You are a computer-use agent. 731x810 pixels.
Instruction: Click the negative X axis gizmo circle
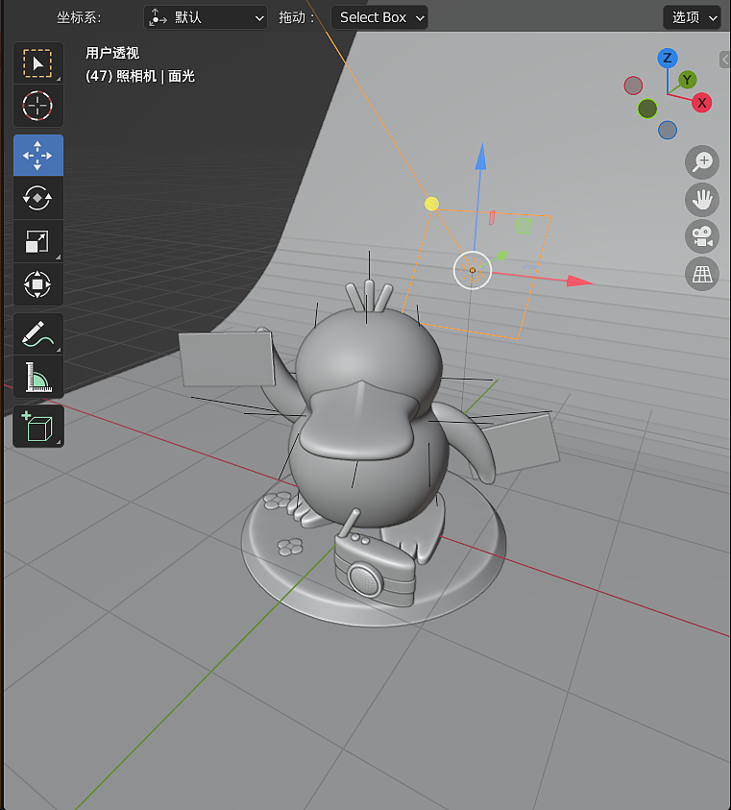click(633, 86)
